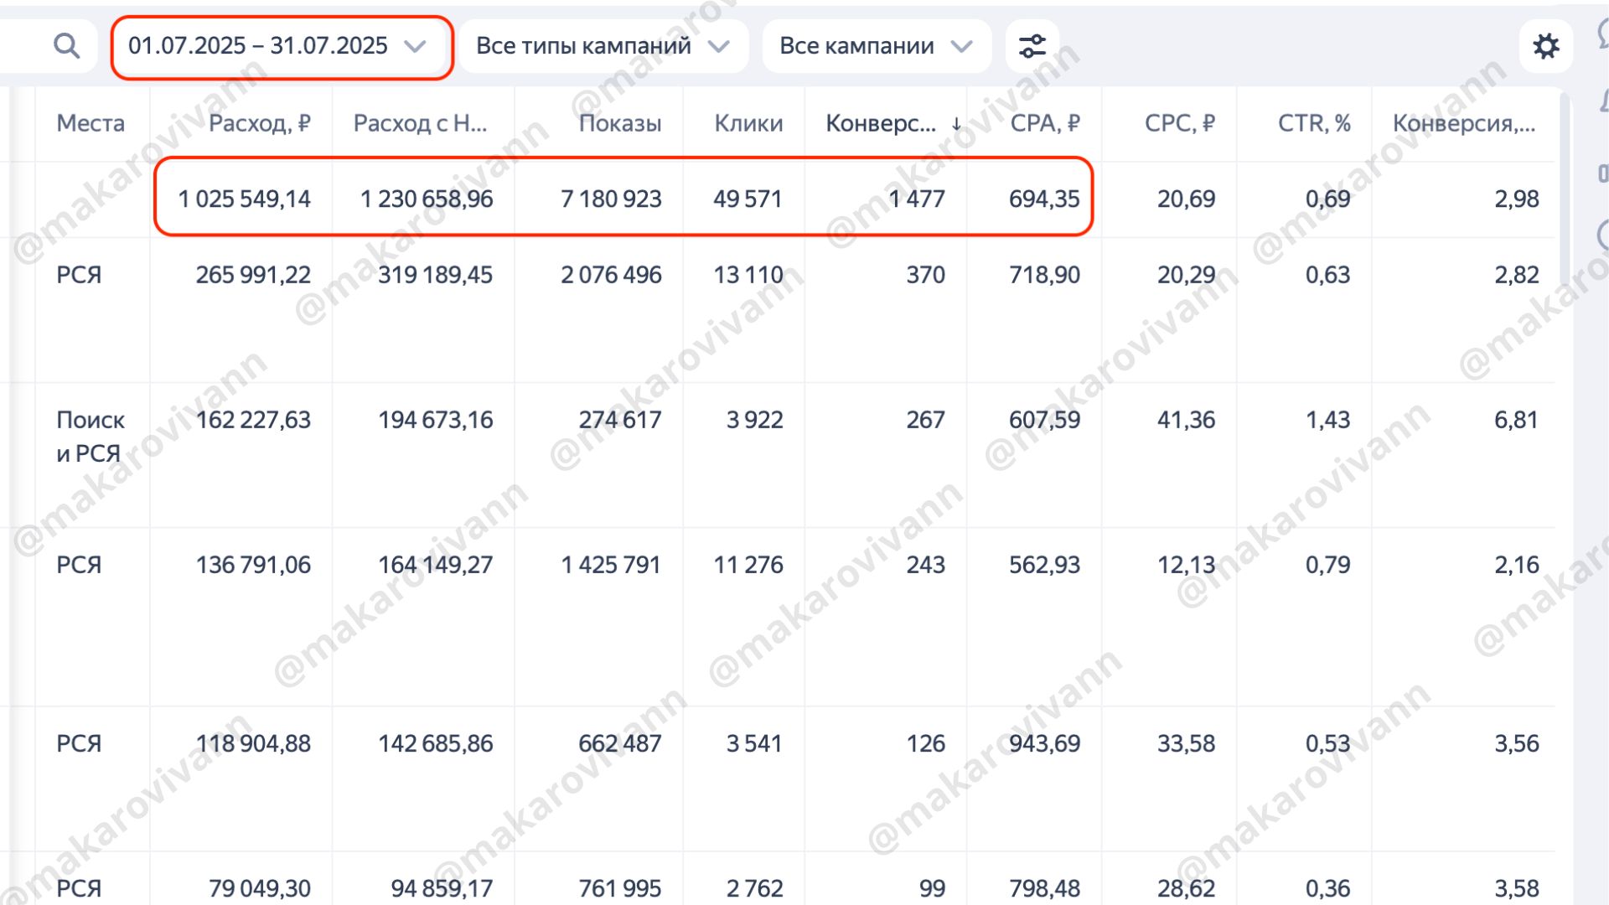Screen dimensions: 1609x905
Task: Click the CTR, % column header
Action: 1313,123
